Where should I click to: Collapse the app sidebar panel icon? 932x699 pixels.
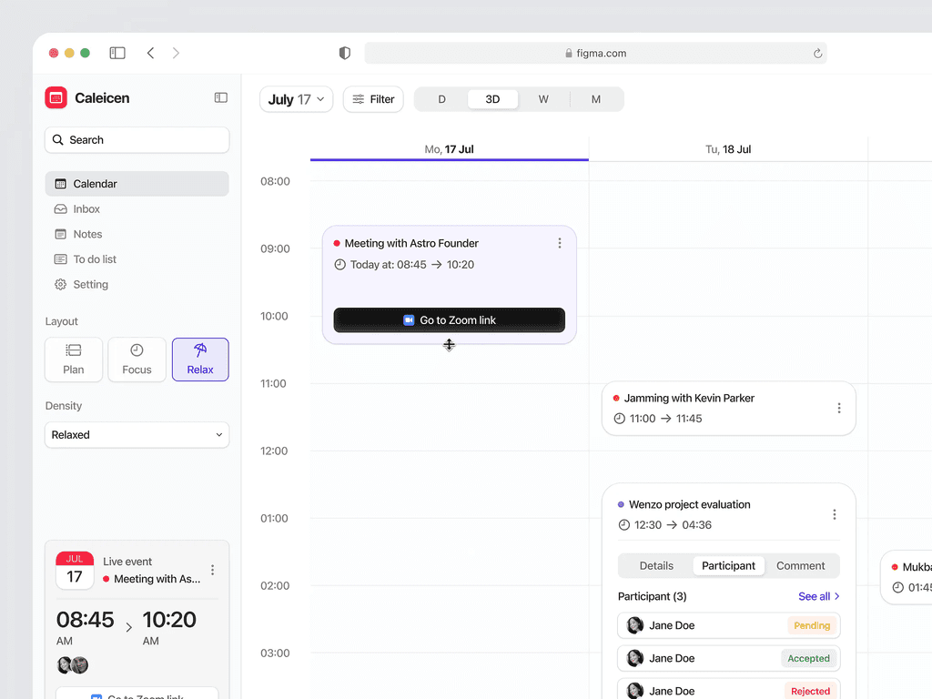click(x=220, y=97)
